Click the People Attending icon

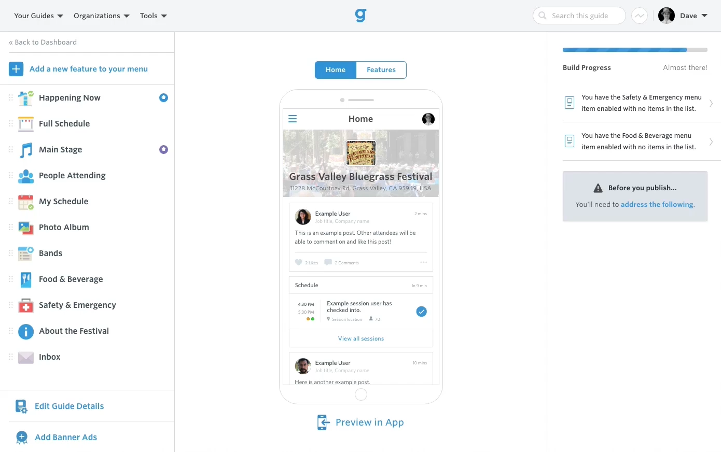click(x=25, y=176)
